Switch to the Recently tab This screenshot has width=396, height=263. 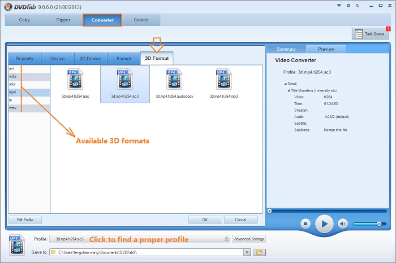click(24, 59)
